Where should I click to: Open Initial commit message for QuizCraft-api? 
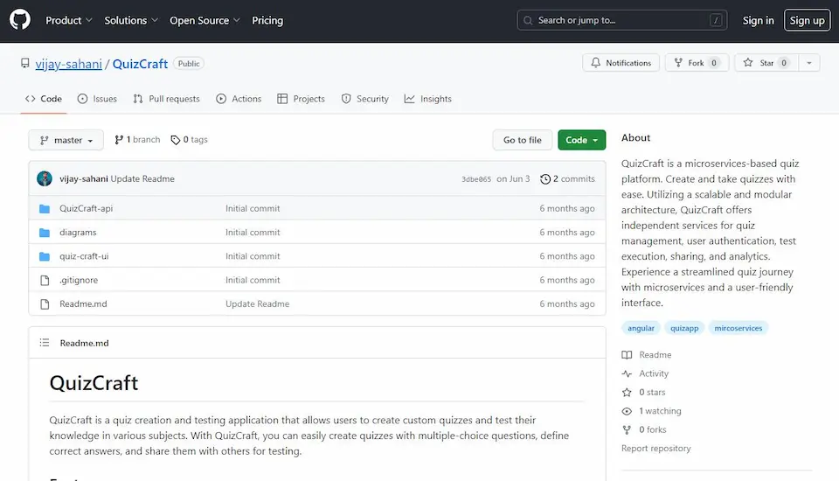pos(253,208)
